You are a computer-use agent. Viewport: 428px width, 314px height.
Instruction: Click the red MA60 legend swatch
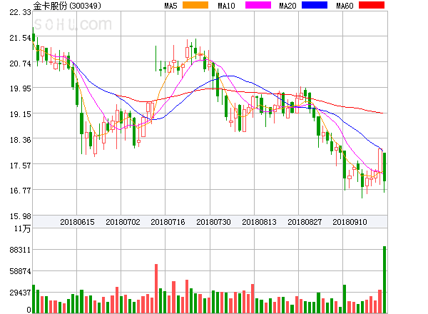click(372, 5)
